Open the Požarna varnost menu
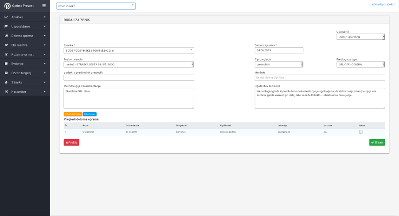399x216 pixels. point(25,54)
